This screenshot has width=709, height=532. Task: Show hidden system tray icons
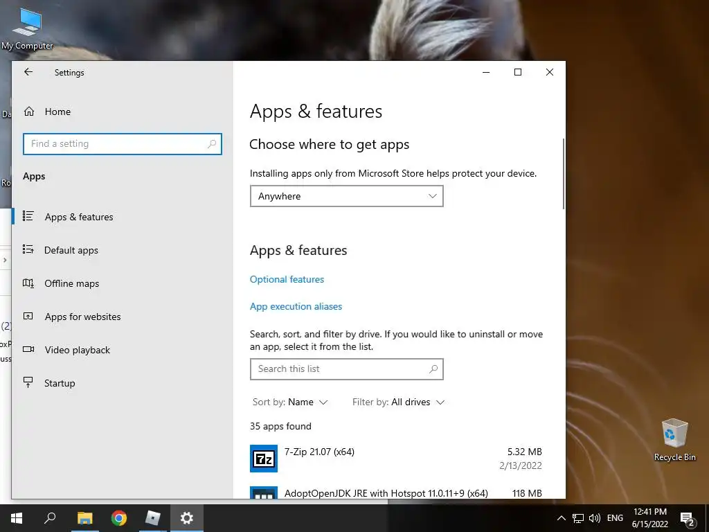[561, 518]
